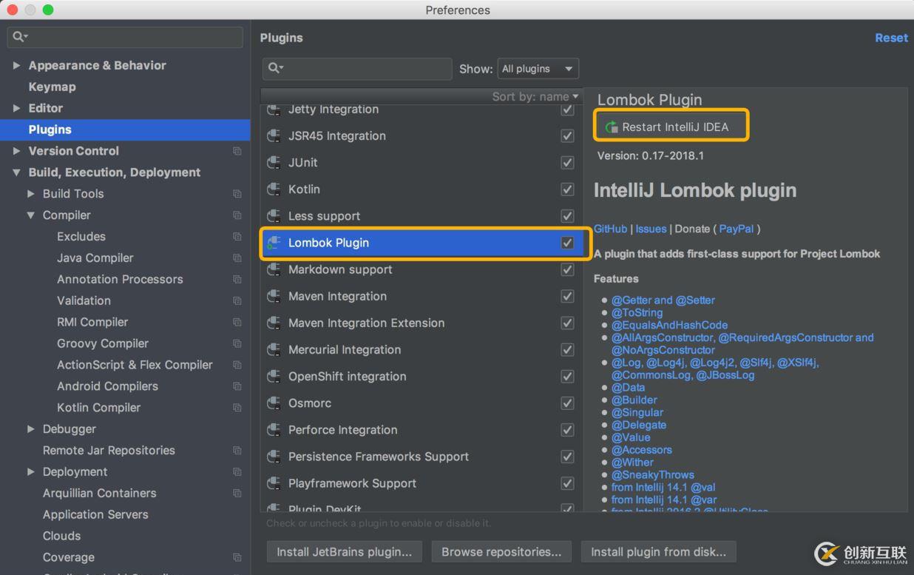Click the project-level icon next to Version Control
The width and height of the screenshot is (914, 575).
click(237, 151)
